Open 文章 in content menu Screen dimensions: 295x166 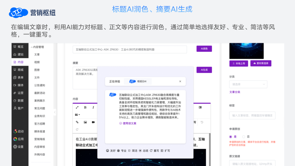tap(37, 55)
